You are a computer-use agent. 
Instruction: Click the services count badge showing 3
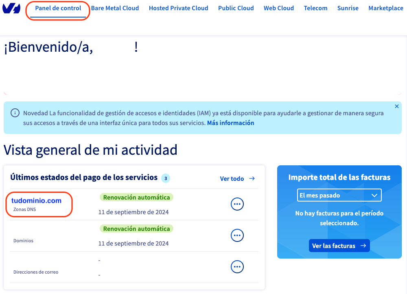click(166, 178)
